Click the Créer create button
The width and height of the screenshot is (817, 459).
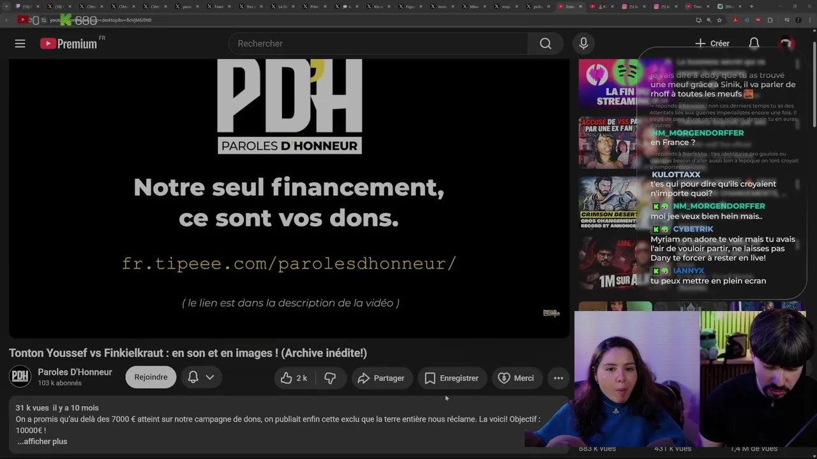pyautogui.click(x=712, y=43)
